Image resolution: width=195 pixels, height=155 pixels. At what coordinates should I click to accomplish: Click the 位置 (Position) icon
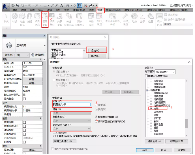151,18
